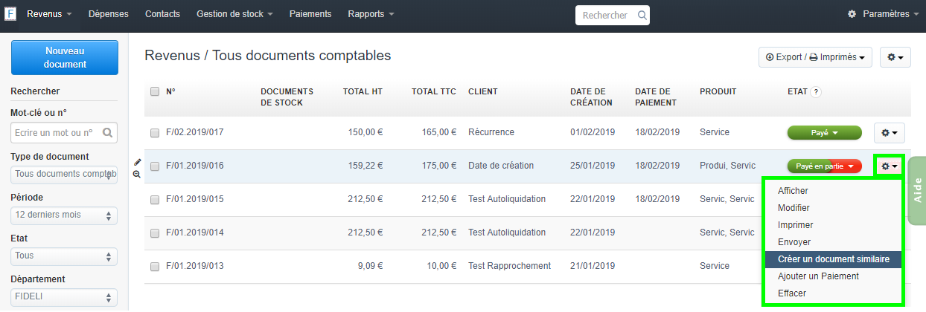Click the F logo home icon
The image size is (926, 312).
tap(10, 14)
